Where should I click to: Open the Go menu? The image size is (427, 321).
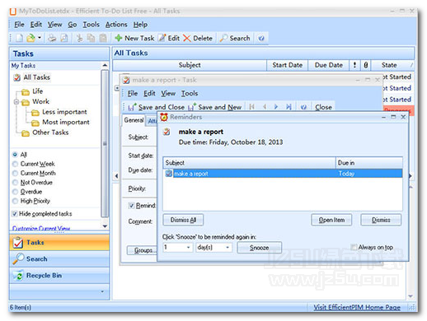(x=73, y=25)
